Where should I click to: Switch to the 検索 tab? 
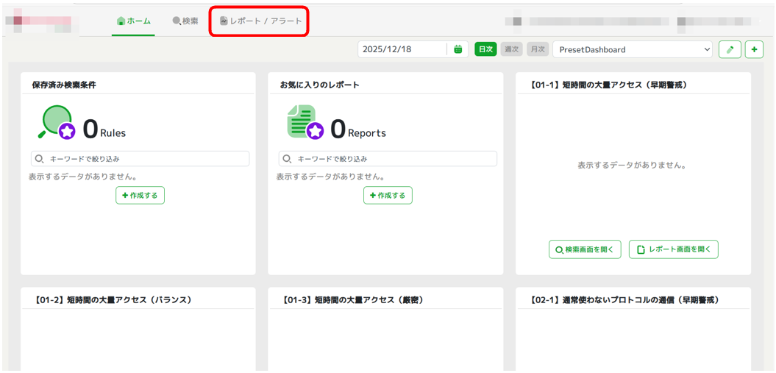tap(185, 21)
